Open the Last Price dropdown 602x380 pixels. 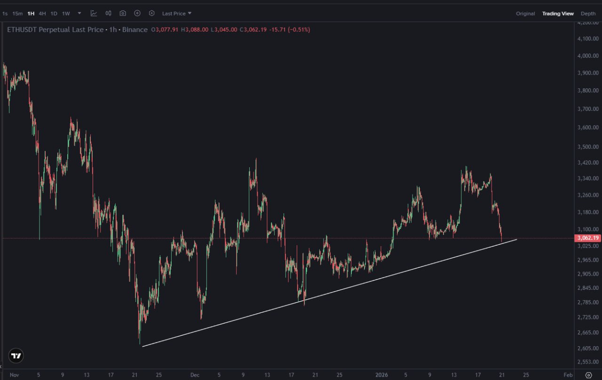point(176,13)
